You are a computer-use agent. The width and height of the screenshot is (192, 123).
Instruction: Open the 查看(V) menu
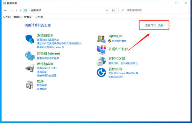(x=28, y=17)
